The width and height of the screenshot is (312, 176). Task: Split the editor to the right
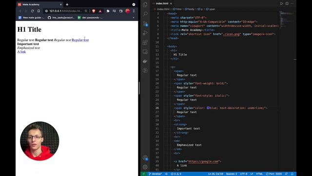point(287,3)
